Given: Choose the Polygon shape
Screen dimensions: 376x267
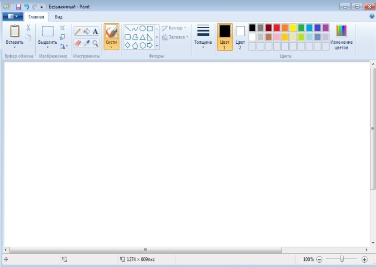Looking at the screenshot, I should (x=135, y=37).
